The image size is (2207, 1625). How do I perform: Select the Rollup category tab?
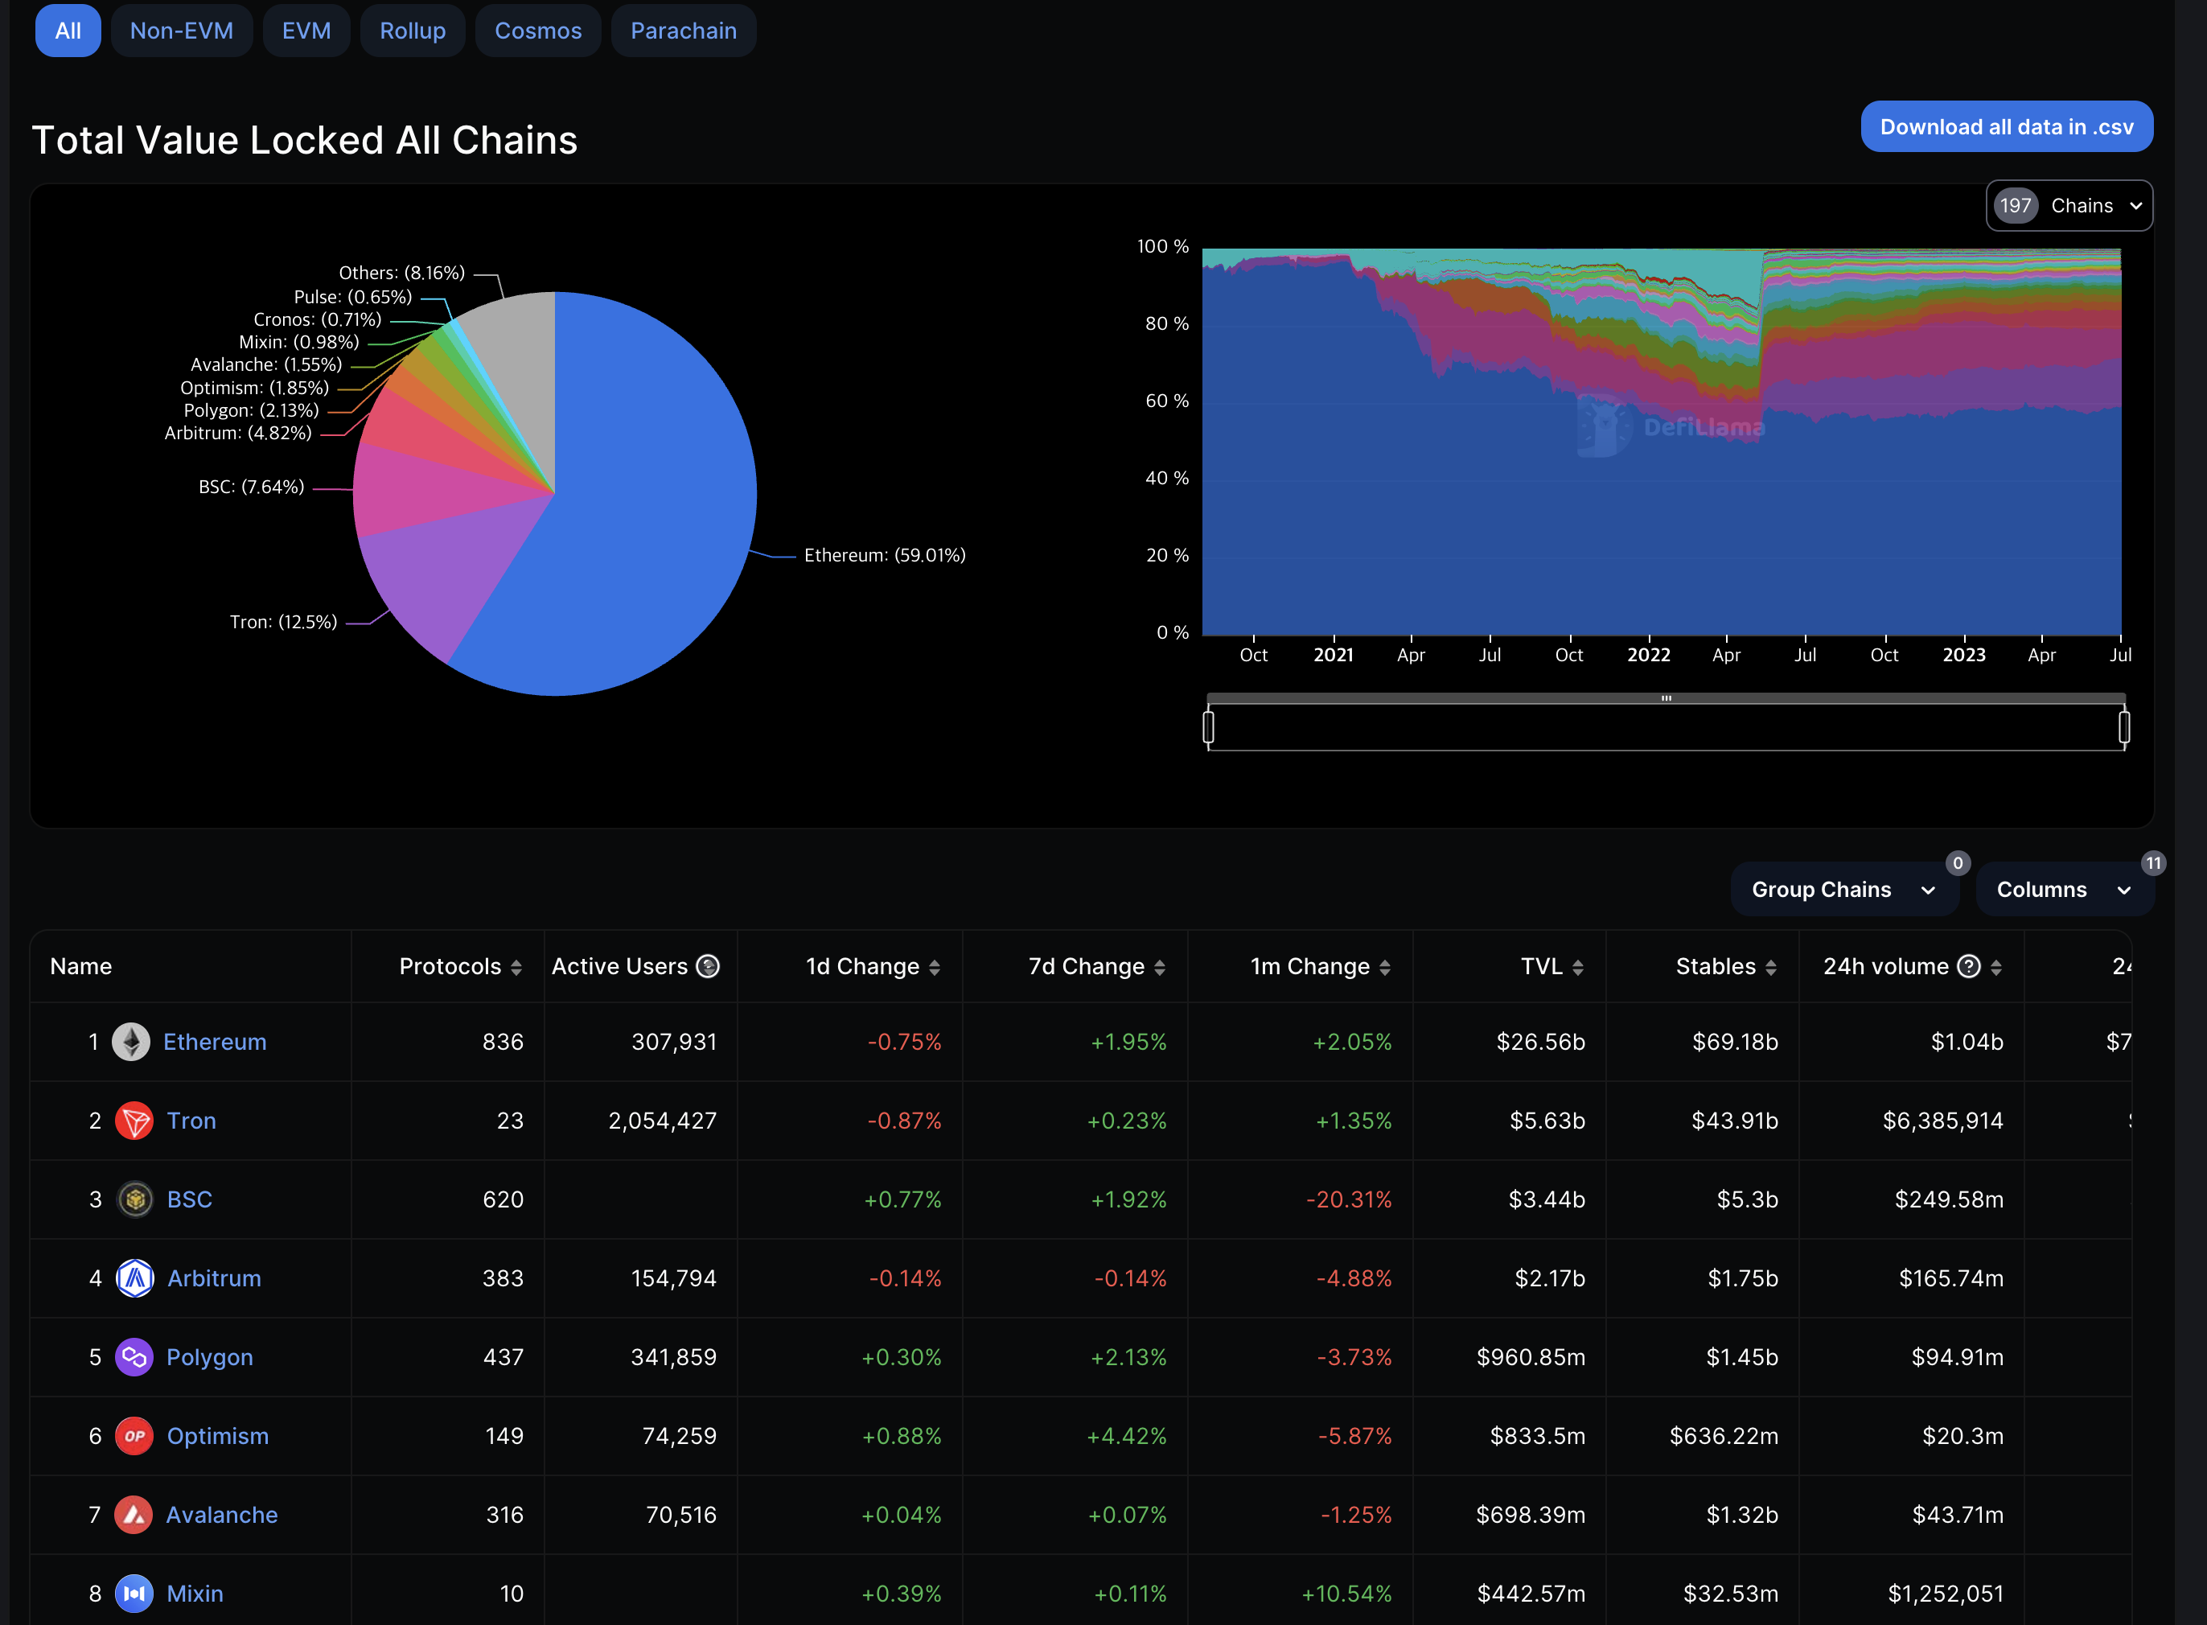[412, 31]
